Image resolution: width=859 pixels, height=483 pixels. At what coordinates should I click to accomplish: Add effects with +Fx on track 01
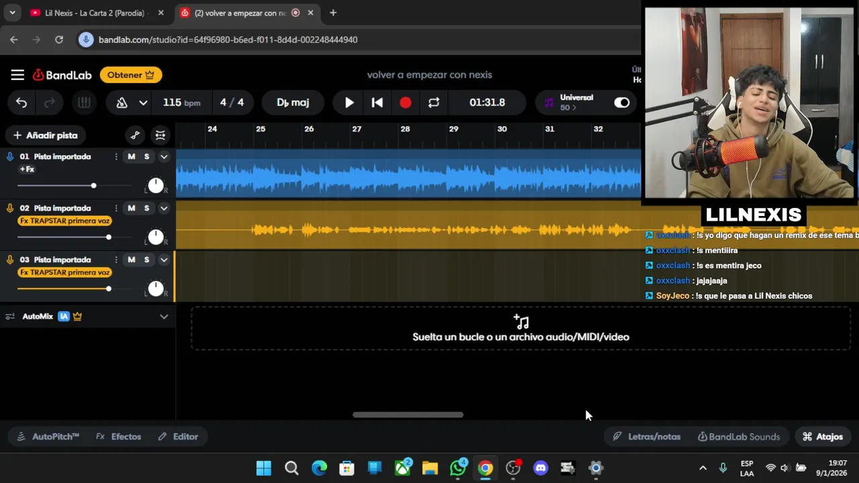pyautogui.click(x=27, y=169)
